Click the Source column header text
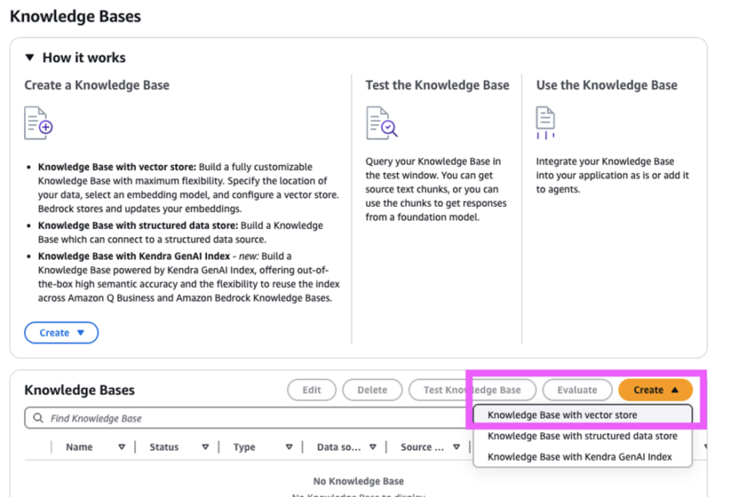This screenshot has width=746, height=497. tap(422, 447)
